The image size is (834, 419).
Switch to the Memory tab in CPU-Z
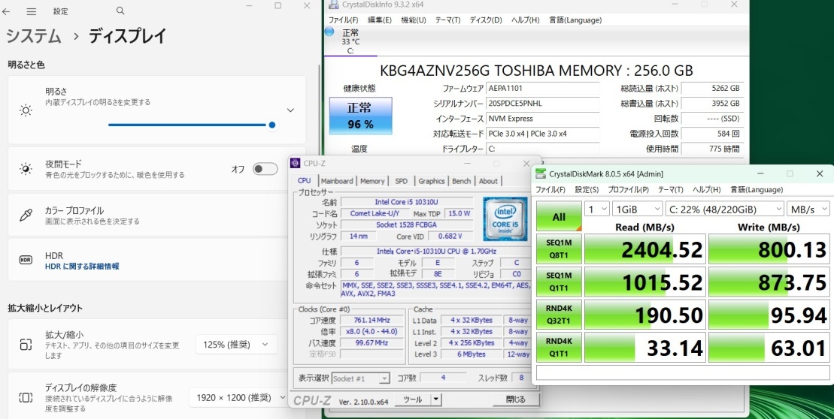click(x=372, y=181)
